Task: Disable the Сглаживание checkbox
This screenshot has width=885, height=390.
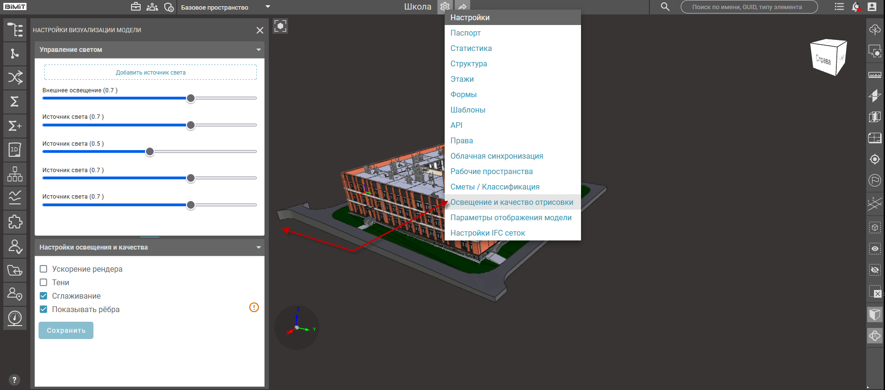Action: tap(43, 296)
